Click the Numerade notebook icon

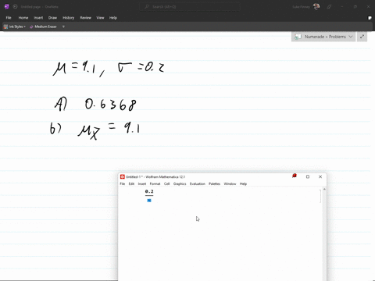click(x=298, y=37)
